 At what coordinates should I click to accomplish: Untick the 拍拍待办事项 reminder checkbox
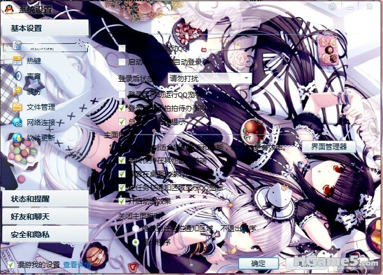click(122, 108)
